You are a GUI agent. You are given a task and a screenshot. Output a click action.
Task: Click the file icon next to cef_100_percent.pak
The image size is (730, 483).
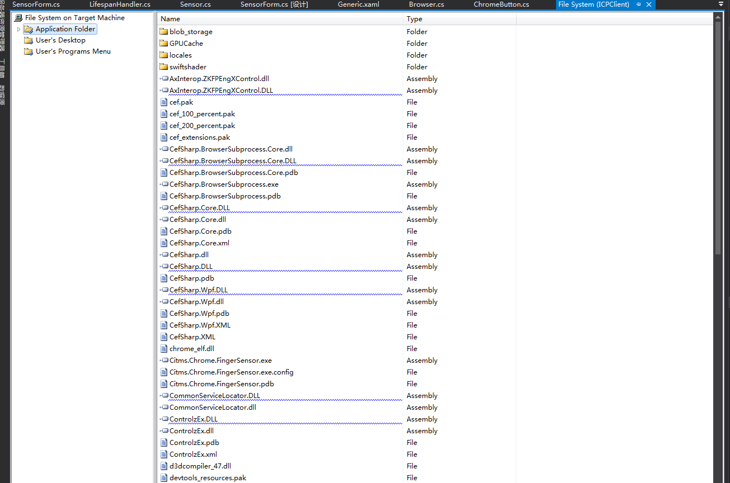pyautogui.click(x=164, y=113)
